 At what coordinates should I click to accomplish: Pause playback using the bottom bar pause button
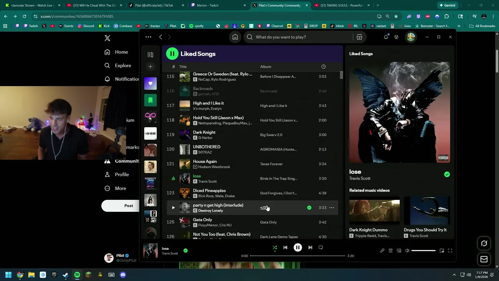pyautogui.click(x=298, y=247)
